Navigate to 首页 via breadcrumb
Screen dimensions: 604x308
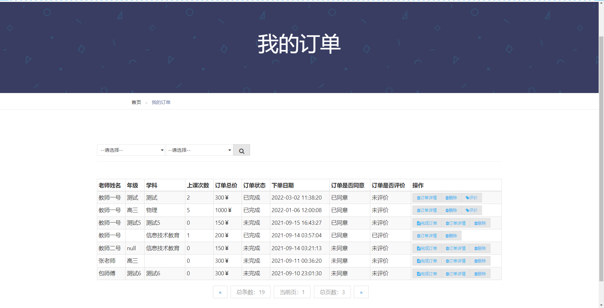click(x=136, y=102)
